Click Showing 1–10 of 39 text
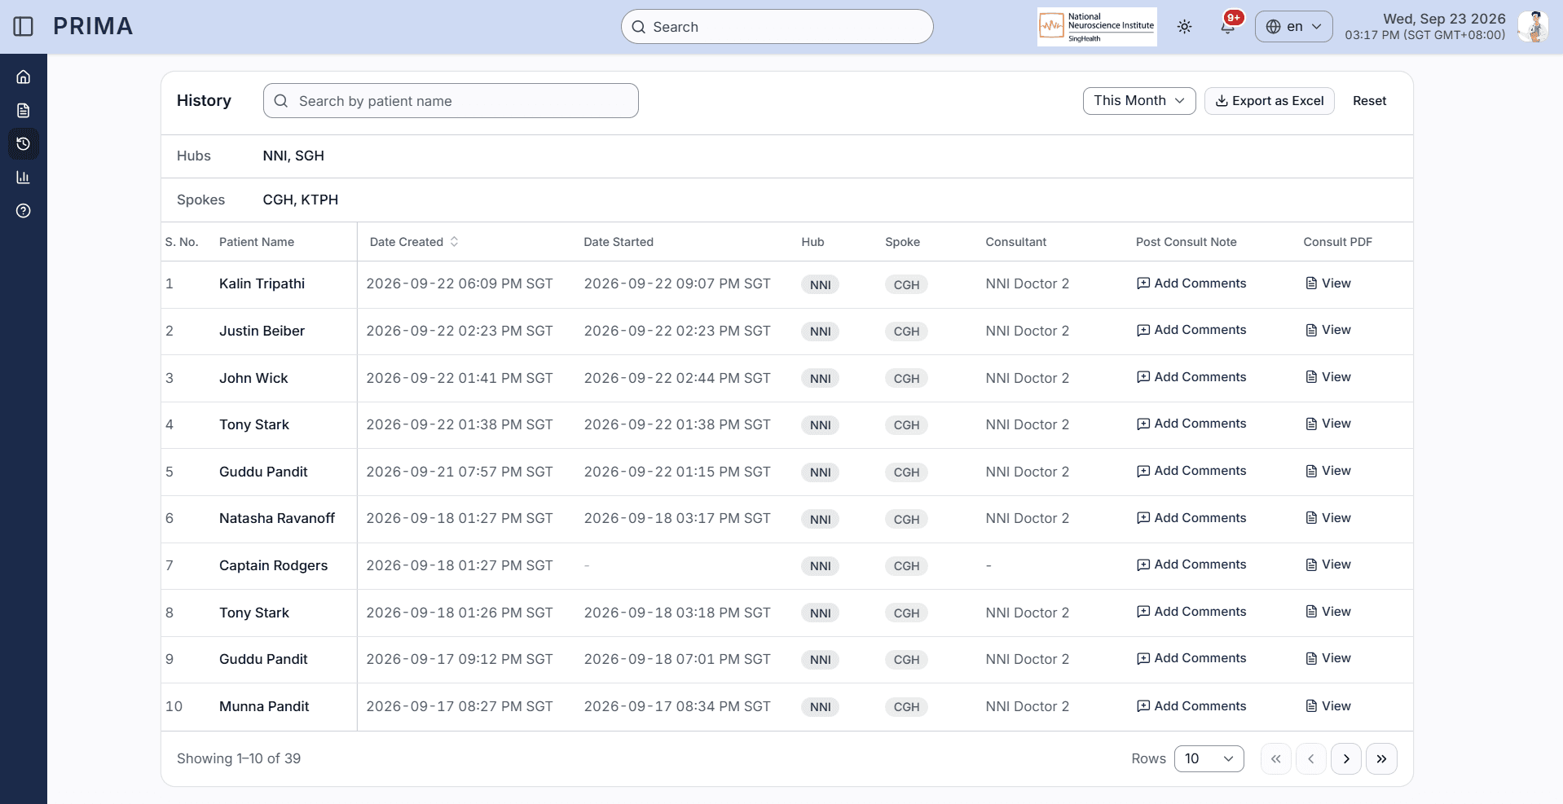Screen dimensions: 1563x804 tap(239, 758)
